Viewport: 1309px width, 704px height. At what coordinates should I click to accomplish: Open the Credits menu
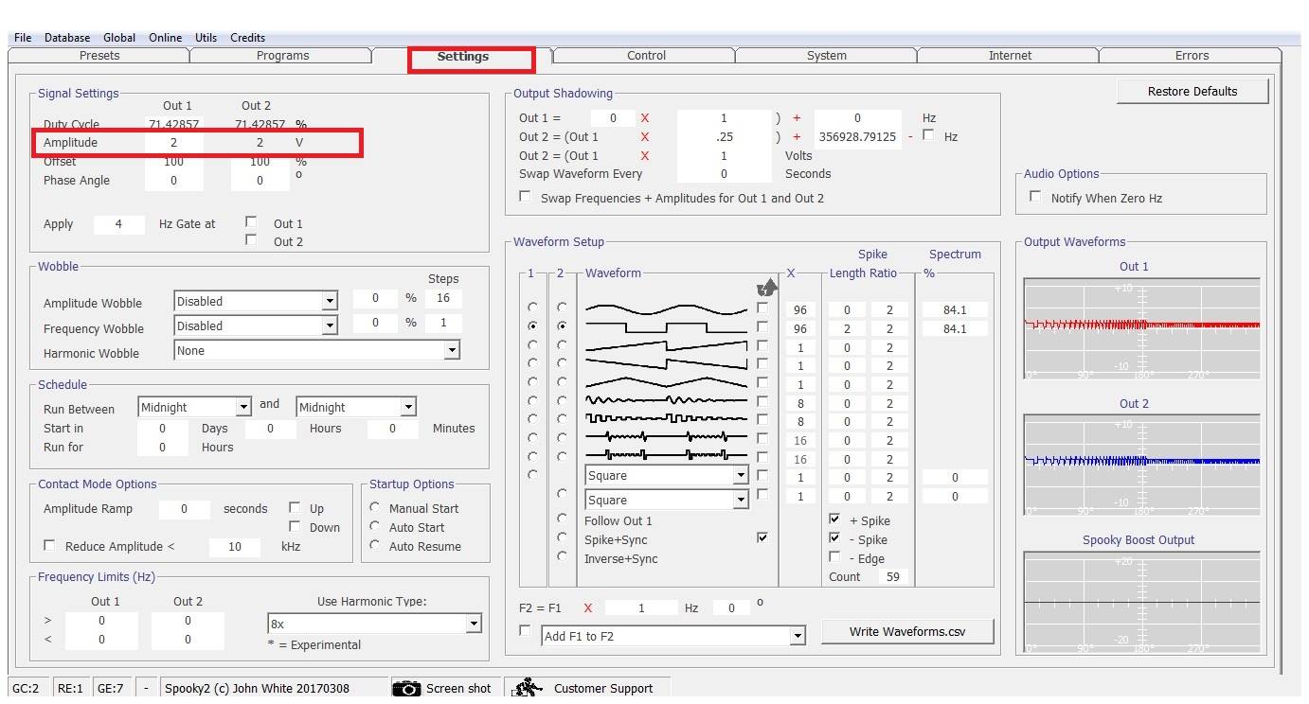247,38
